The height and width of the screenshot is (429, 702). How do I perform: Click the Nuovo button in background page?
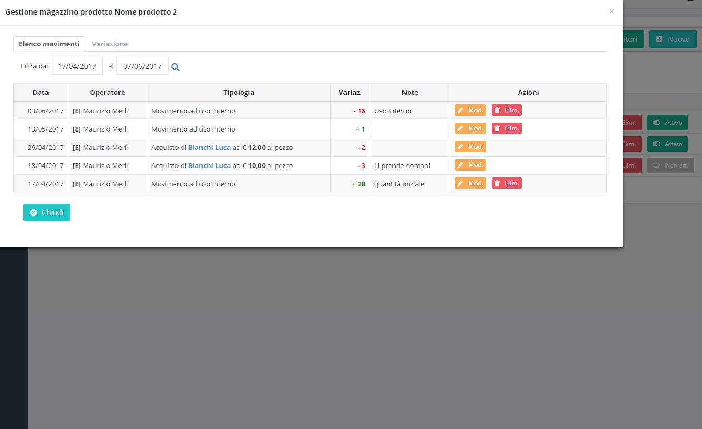click(673, 39)
